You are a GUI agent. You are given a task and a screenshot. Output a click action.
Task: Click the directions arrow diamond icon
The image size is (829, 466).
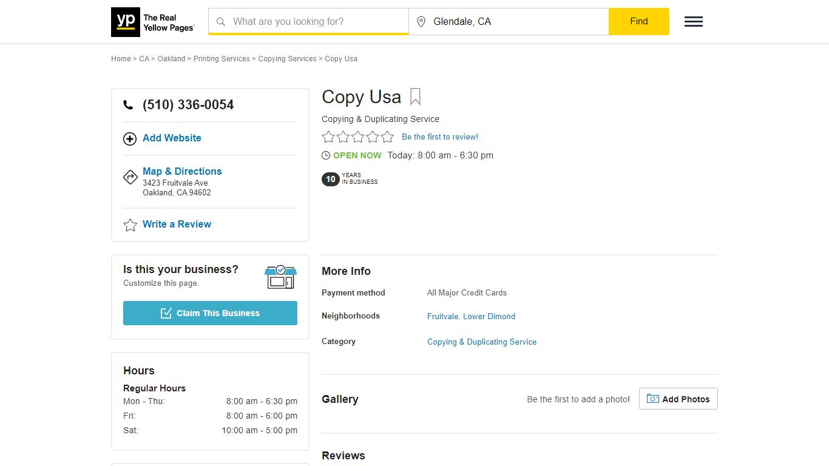[x=130, y=177]
